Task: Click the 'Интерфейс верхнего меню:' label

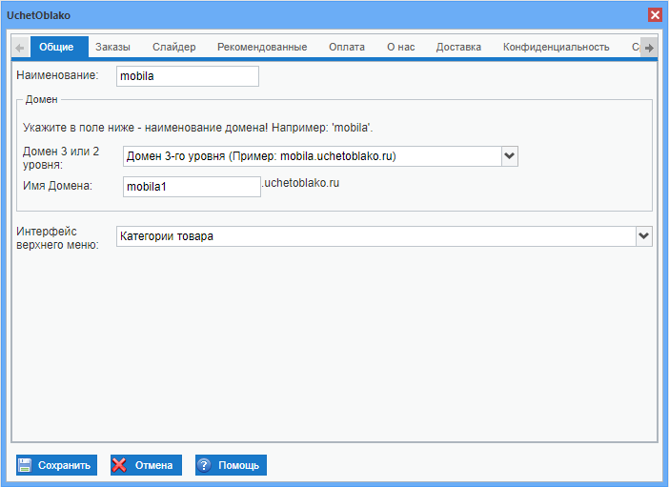Action: point(57,237)
